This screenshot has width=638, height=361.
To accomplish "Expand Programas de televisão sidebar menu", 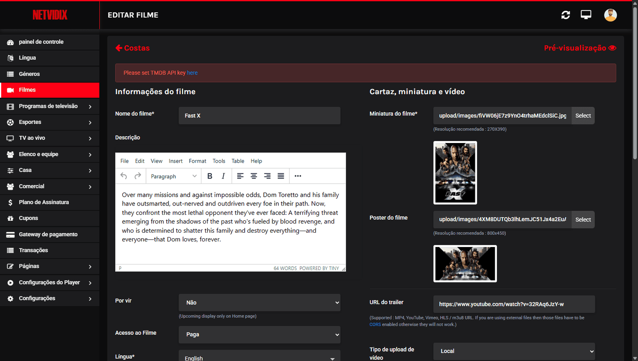I will tap(50, 106).
